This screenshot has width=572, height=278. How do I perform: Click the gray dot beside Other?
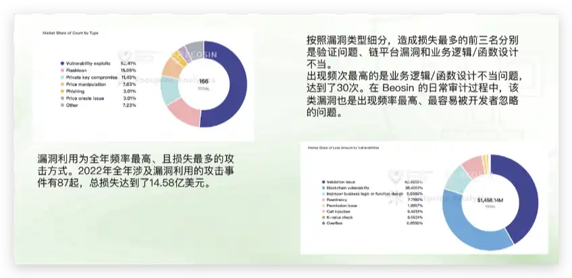click(x=63, y=105)
